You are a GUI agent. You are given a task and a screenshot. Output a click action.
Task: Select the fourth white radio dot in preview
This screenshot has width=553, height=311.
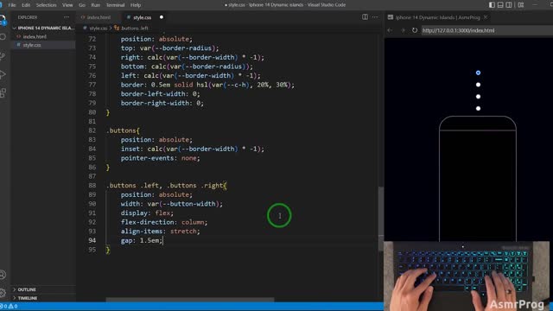pyautogui.click(x=478, y=109)
